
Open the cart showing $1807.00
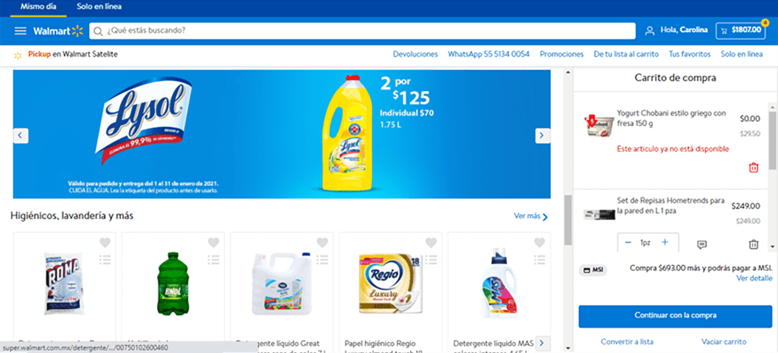click(x=741, y=30)
